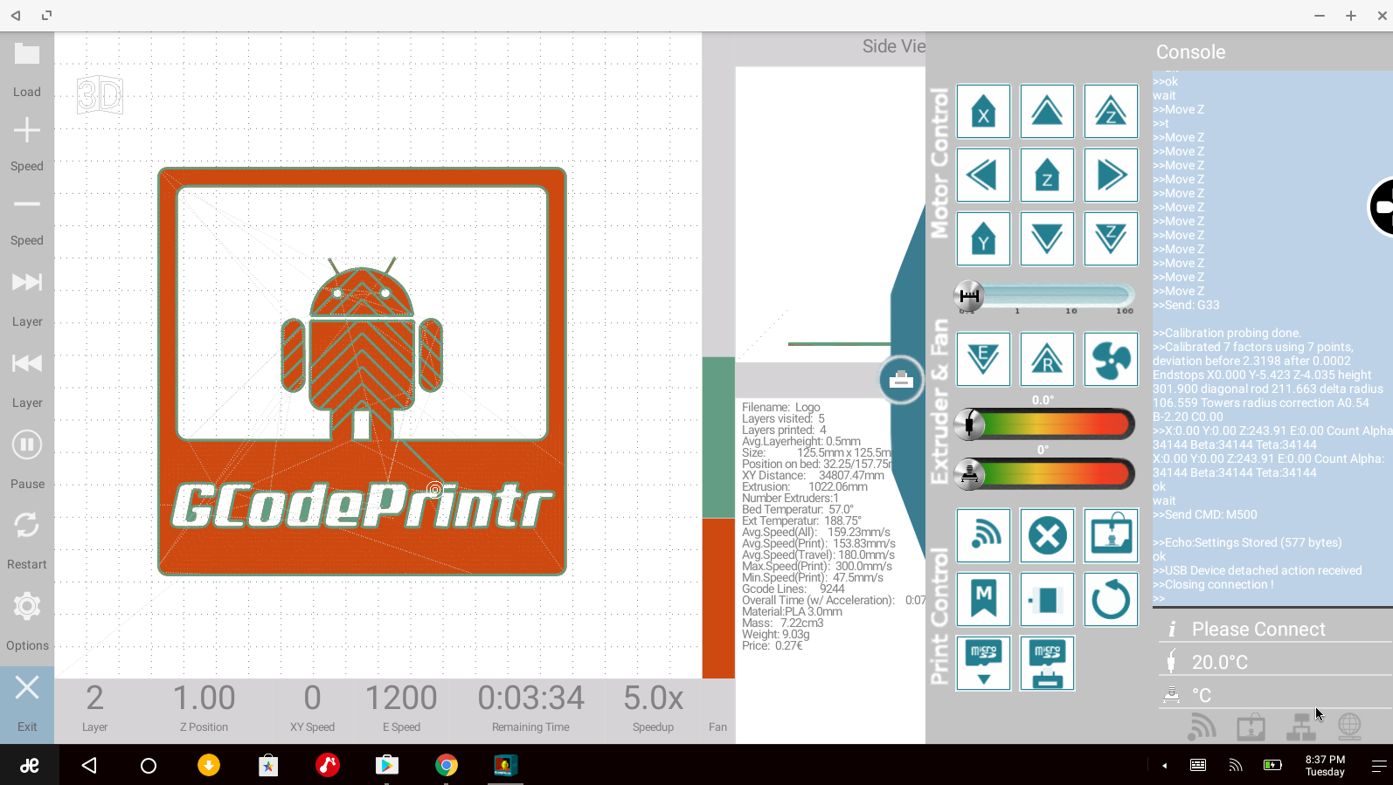Click the motor stop square icon
The height and width of the screenshot is (785, 1393).
coord(1047,599)
